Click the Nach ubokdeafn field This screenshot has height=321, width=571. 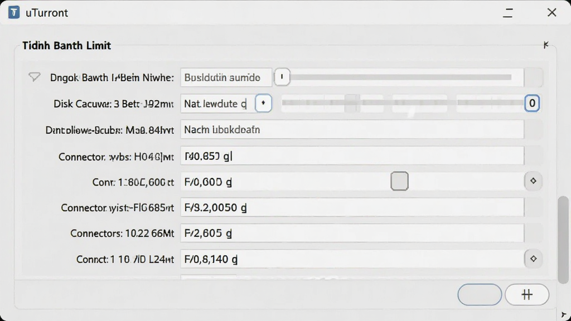point(352,129)
